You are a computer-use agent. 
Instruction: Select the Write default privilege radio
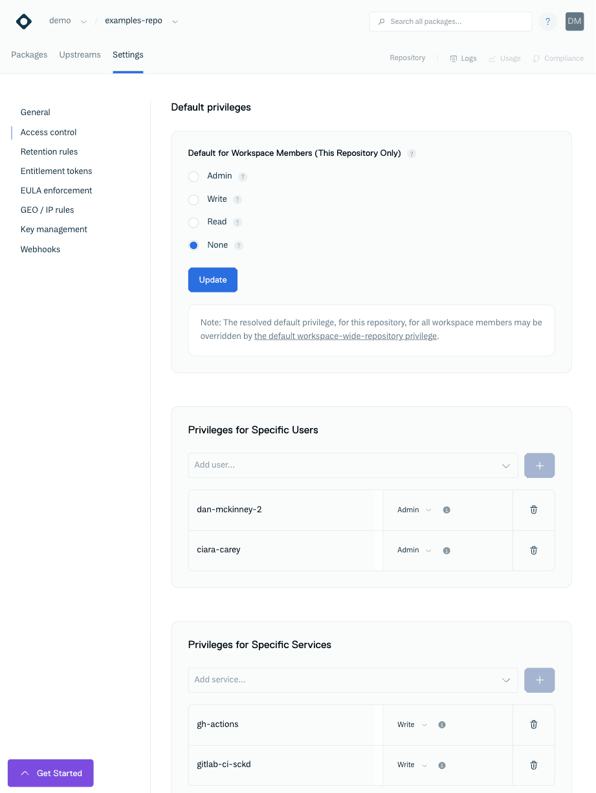(x=193, y=200)
